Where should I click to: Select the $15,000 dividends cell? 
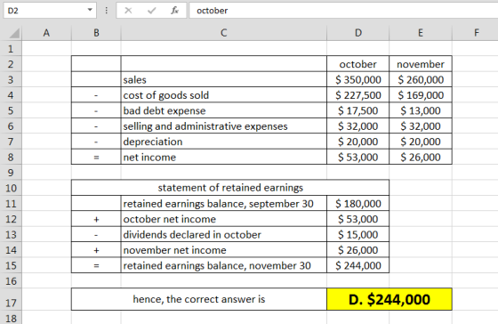point(357,235)
